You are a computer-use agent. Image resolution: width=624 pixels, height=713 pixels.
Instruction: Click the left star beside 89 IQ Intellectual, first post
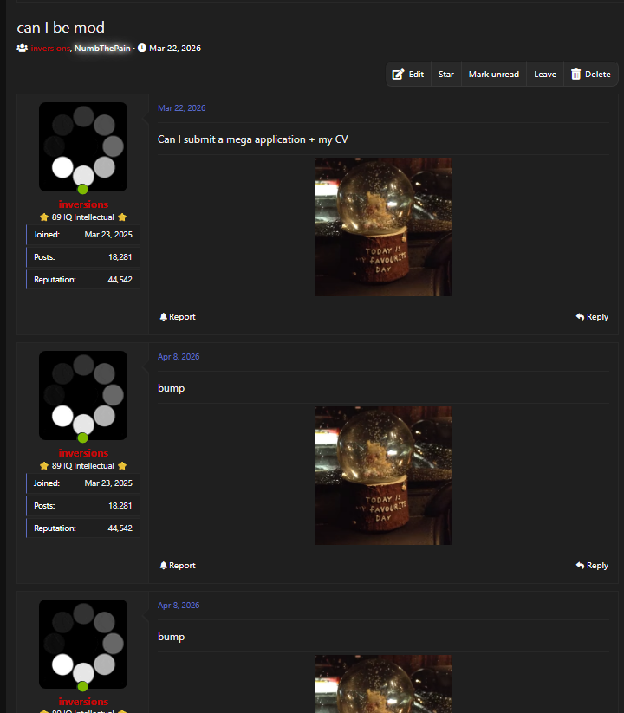pos(44,217)
